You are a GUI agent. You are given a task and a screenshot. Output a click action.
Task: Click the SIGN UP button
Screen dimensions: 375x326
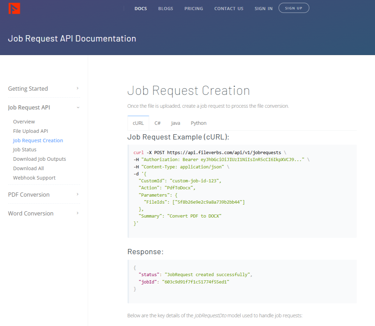point(294,8)
